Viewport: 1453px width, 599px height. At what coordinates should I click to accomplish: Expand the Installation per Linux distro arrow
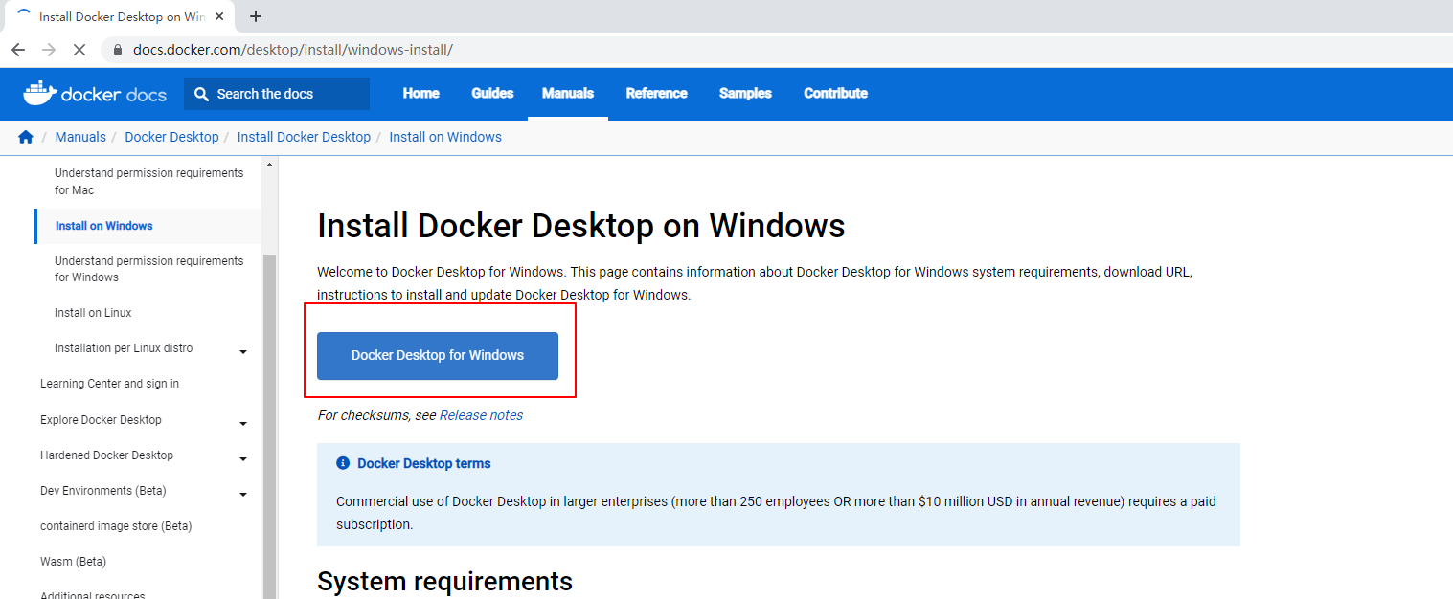pos(243,352)
